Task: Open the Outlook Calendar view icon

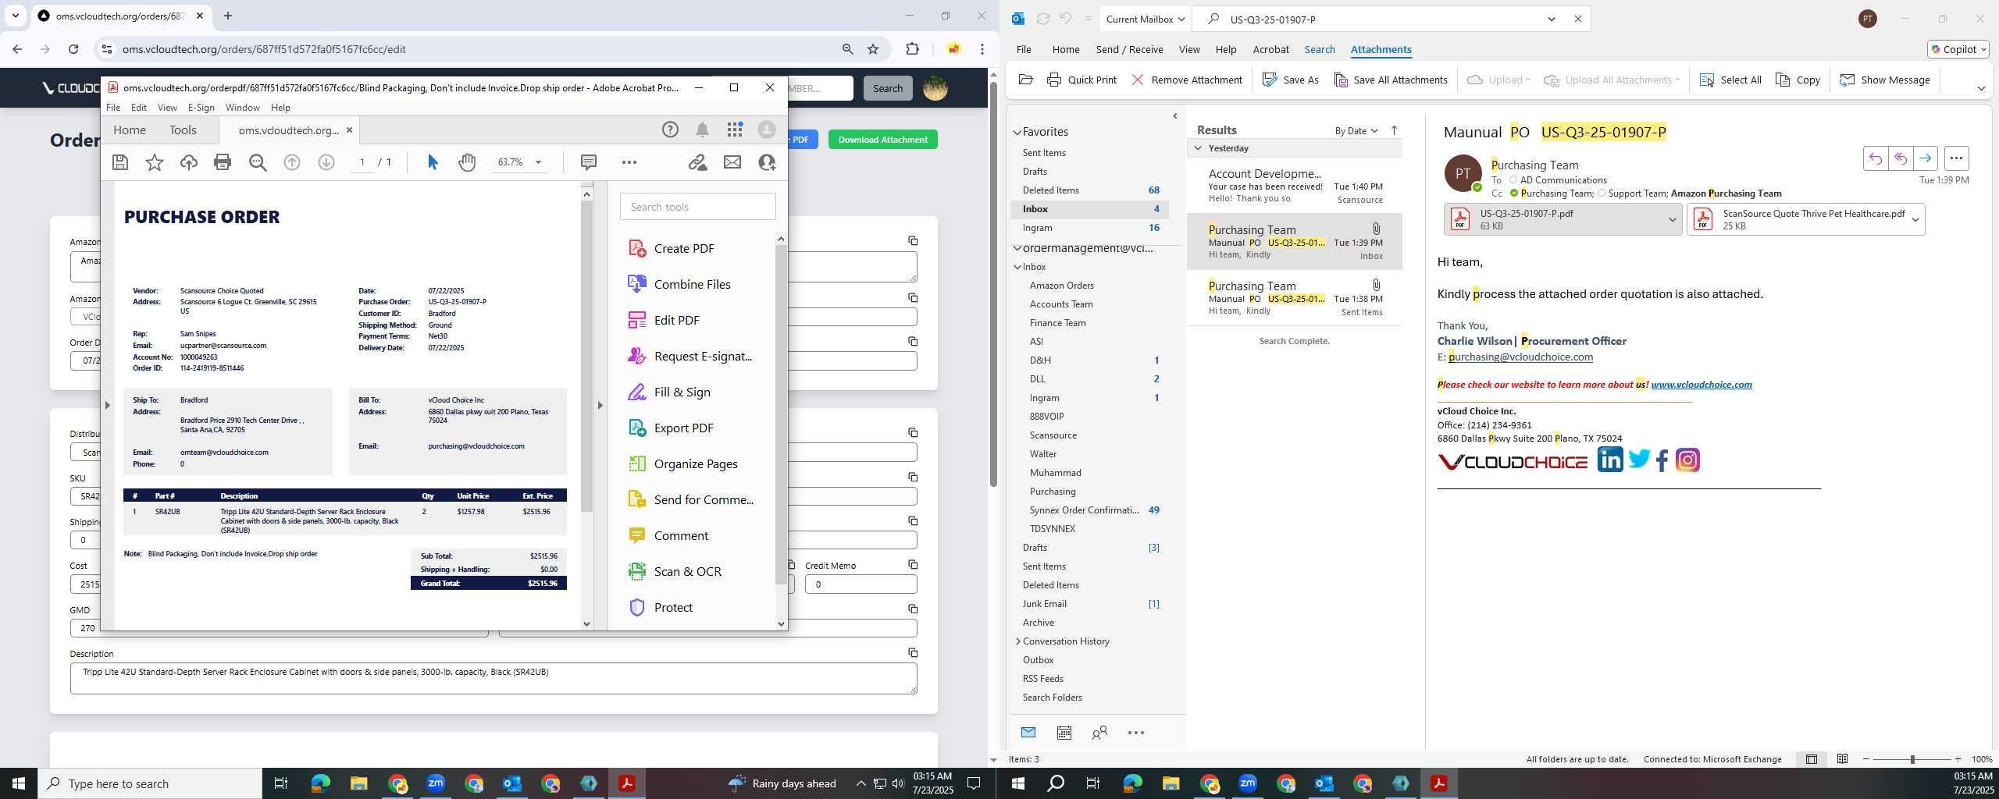Action: pyautogui.click(x=1064, y=733)
